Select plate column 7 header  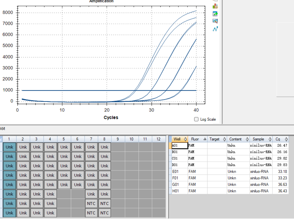click(91, 139)
